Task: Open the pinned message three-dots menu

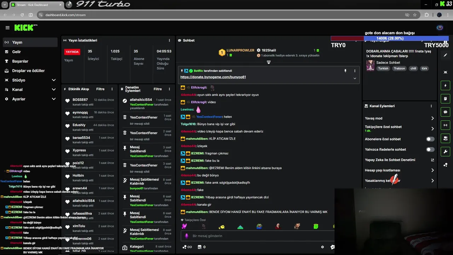Action: point(355,71)
